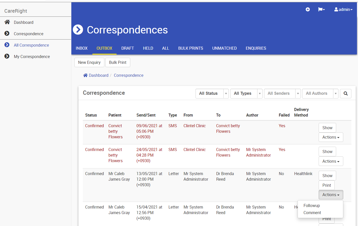
Task: Switch to the INBOX tab
Action: pyautogui.click(x=82, y=48)
